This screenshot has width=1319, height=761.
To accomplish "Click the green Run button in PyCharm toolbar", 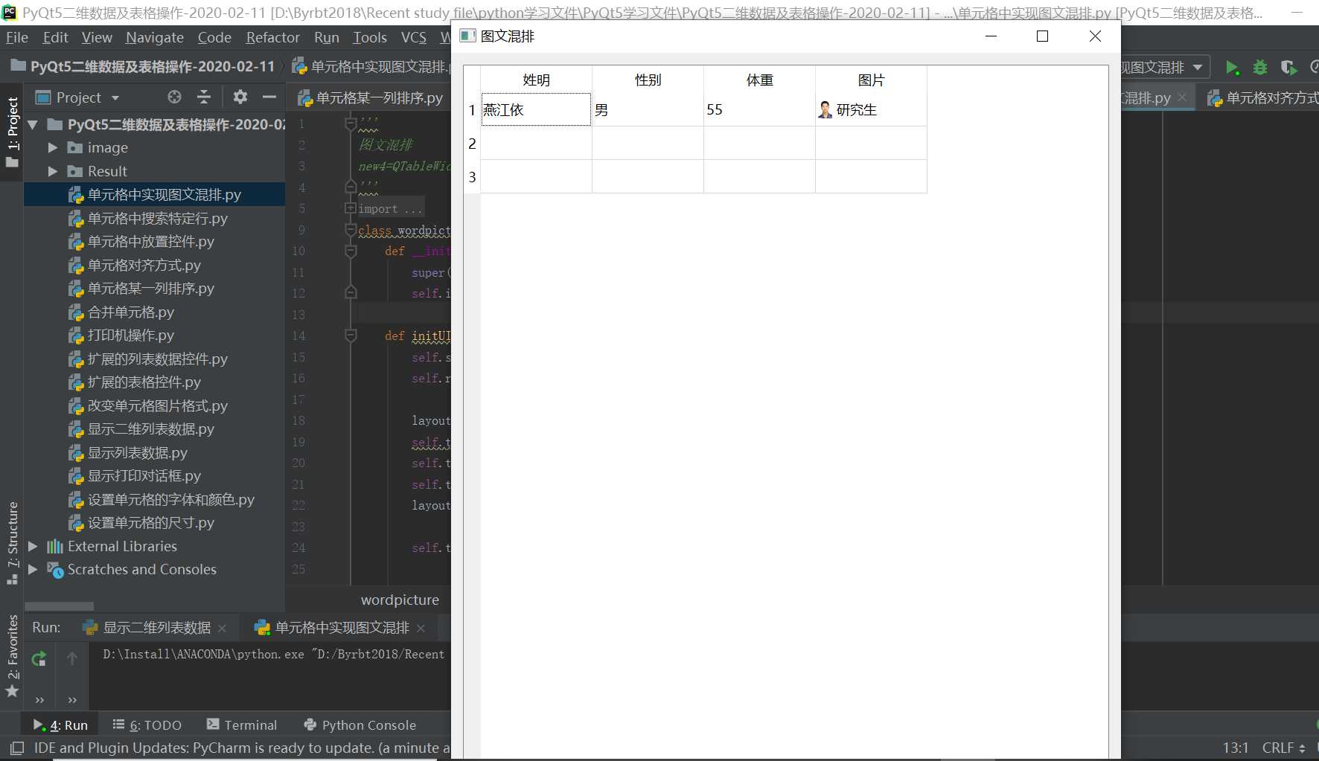I will 1232,68.
